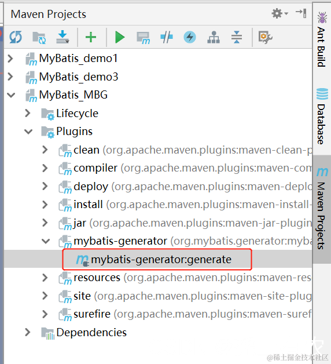331x364 pixels.
Task: Expand the Lifecycle folder
Action: click(x=28, y=113)
